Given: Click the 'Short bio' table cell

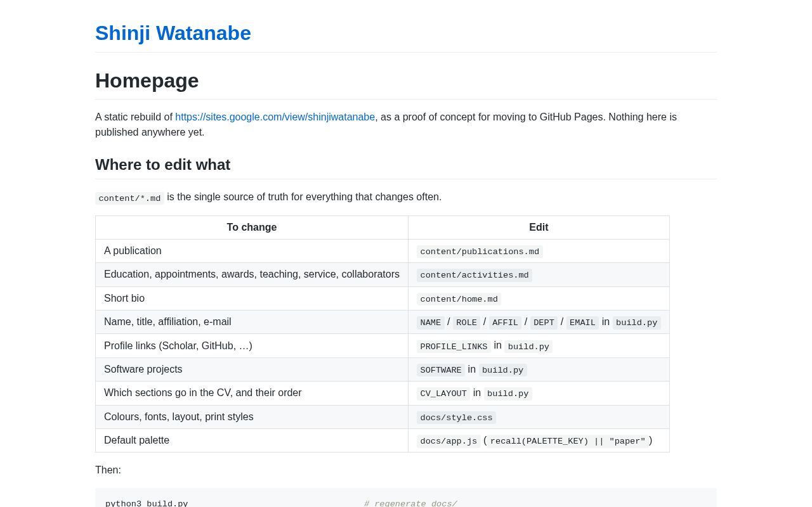Looking at the screenshot, I should click(252, 298).
